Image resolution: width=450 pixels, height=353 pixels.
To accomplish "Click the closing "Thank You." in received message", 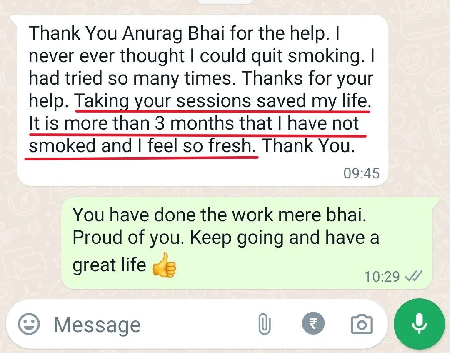I will (x=308, y=145).
